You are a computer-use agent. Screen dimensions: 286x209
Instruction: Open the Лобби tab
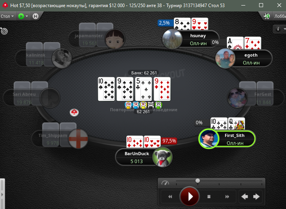tap(279, 16)
